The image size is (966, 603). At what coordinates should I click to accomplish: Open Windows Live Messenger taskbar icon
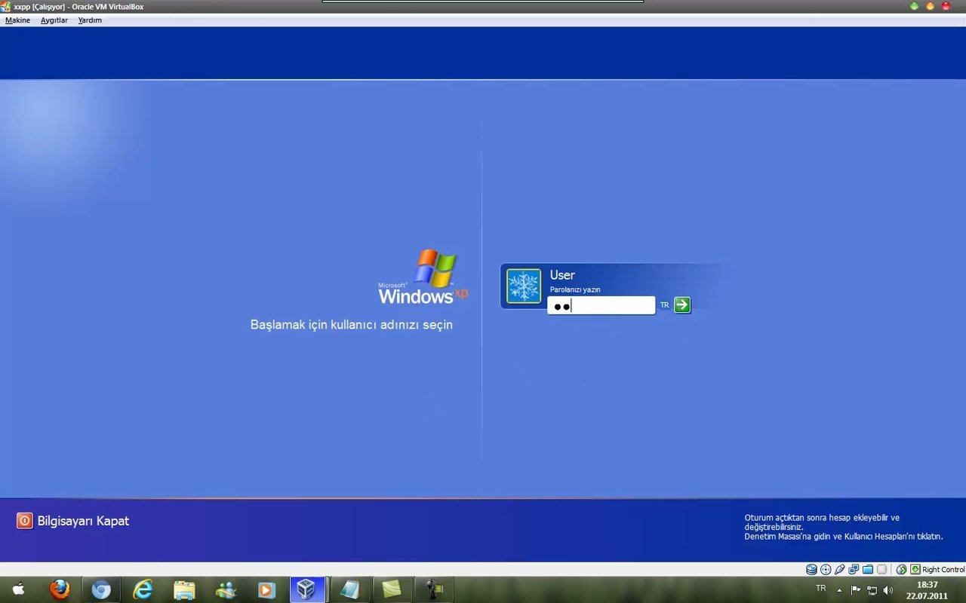[x=226, y=589]
